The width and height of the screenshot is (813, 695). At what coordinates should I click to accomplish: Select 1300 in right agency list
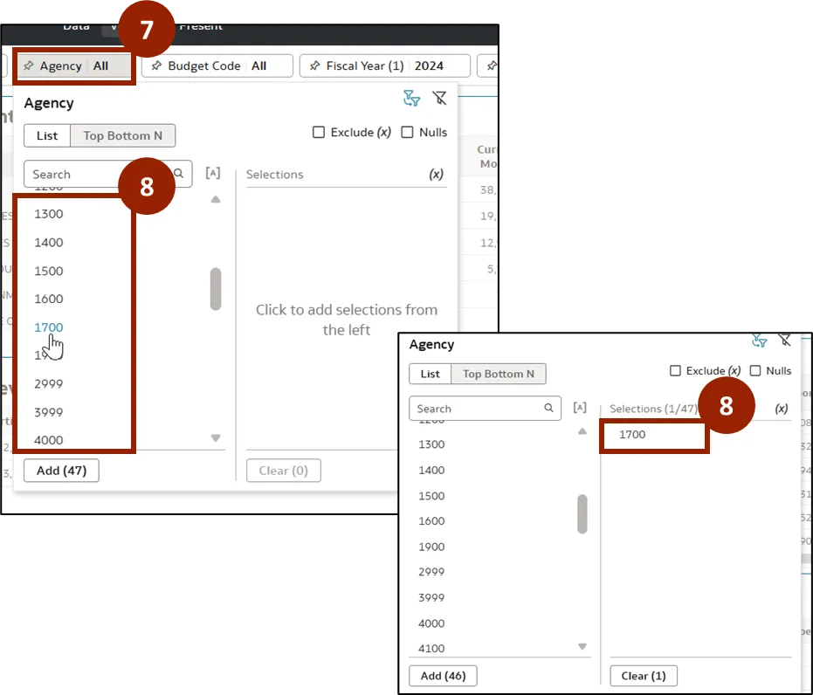(x=432, y=444)
